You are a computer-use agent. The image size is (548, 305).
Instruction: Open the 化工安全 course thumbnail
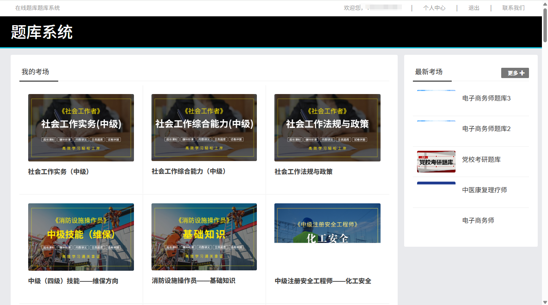click(x=327, y=223)
